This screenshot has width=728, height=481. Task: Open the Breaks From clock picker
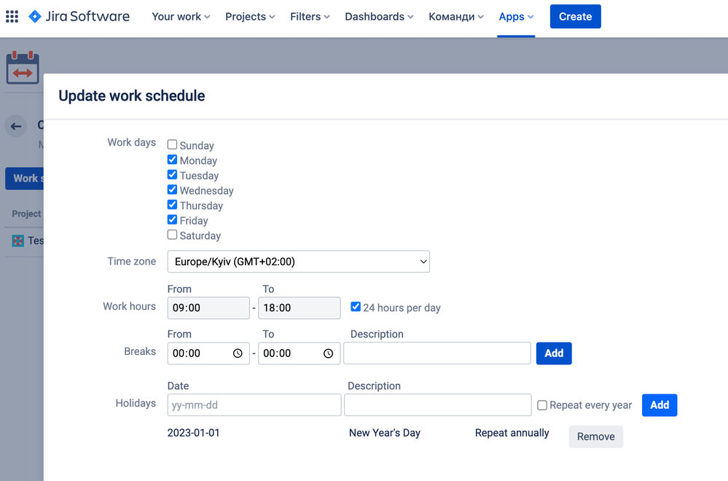pyautogui.click(x=238, y=353)
